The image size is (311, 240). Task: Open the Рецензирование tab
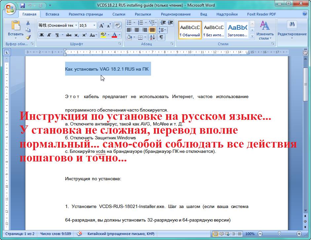[175, 14]
